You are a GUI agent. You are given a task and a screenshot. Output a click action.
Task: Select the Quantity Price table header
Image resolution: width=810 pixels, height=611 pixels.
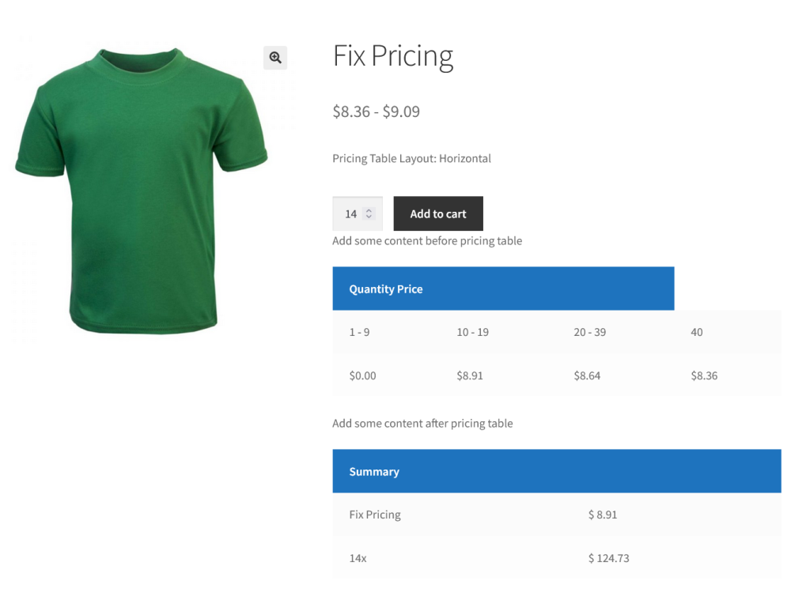[x=386, y=289]
